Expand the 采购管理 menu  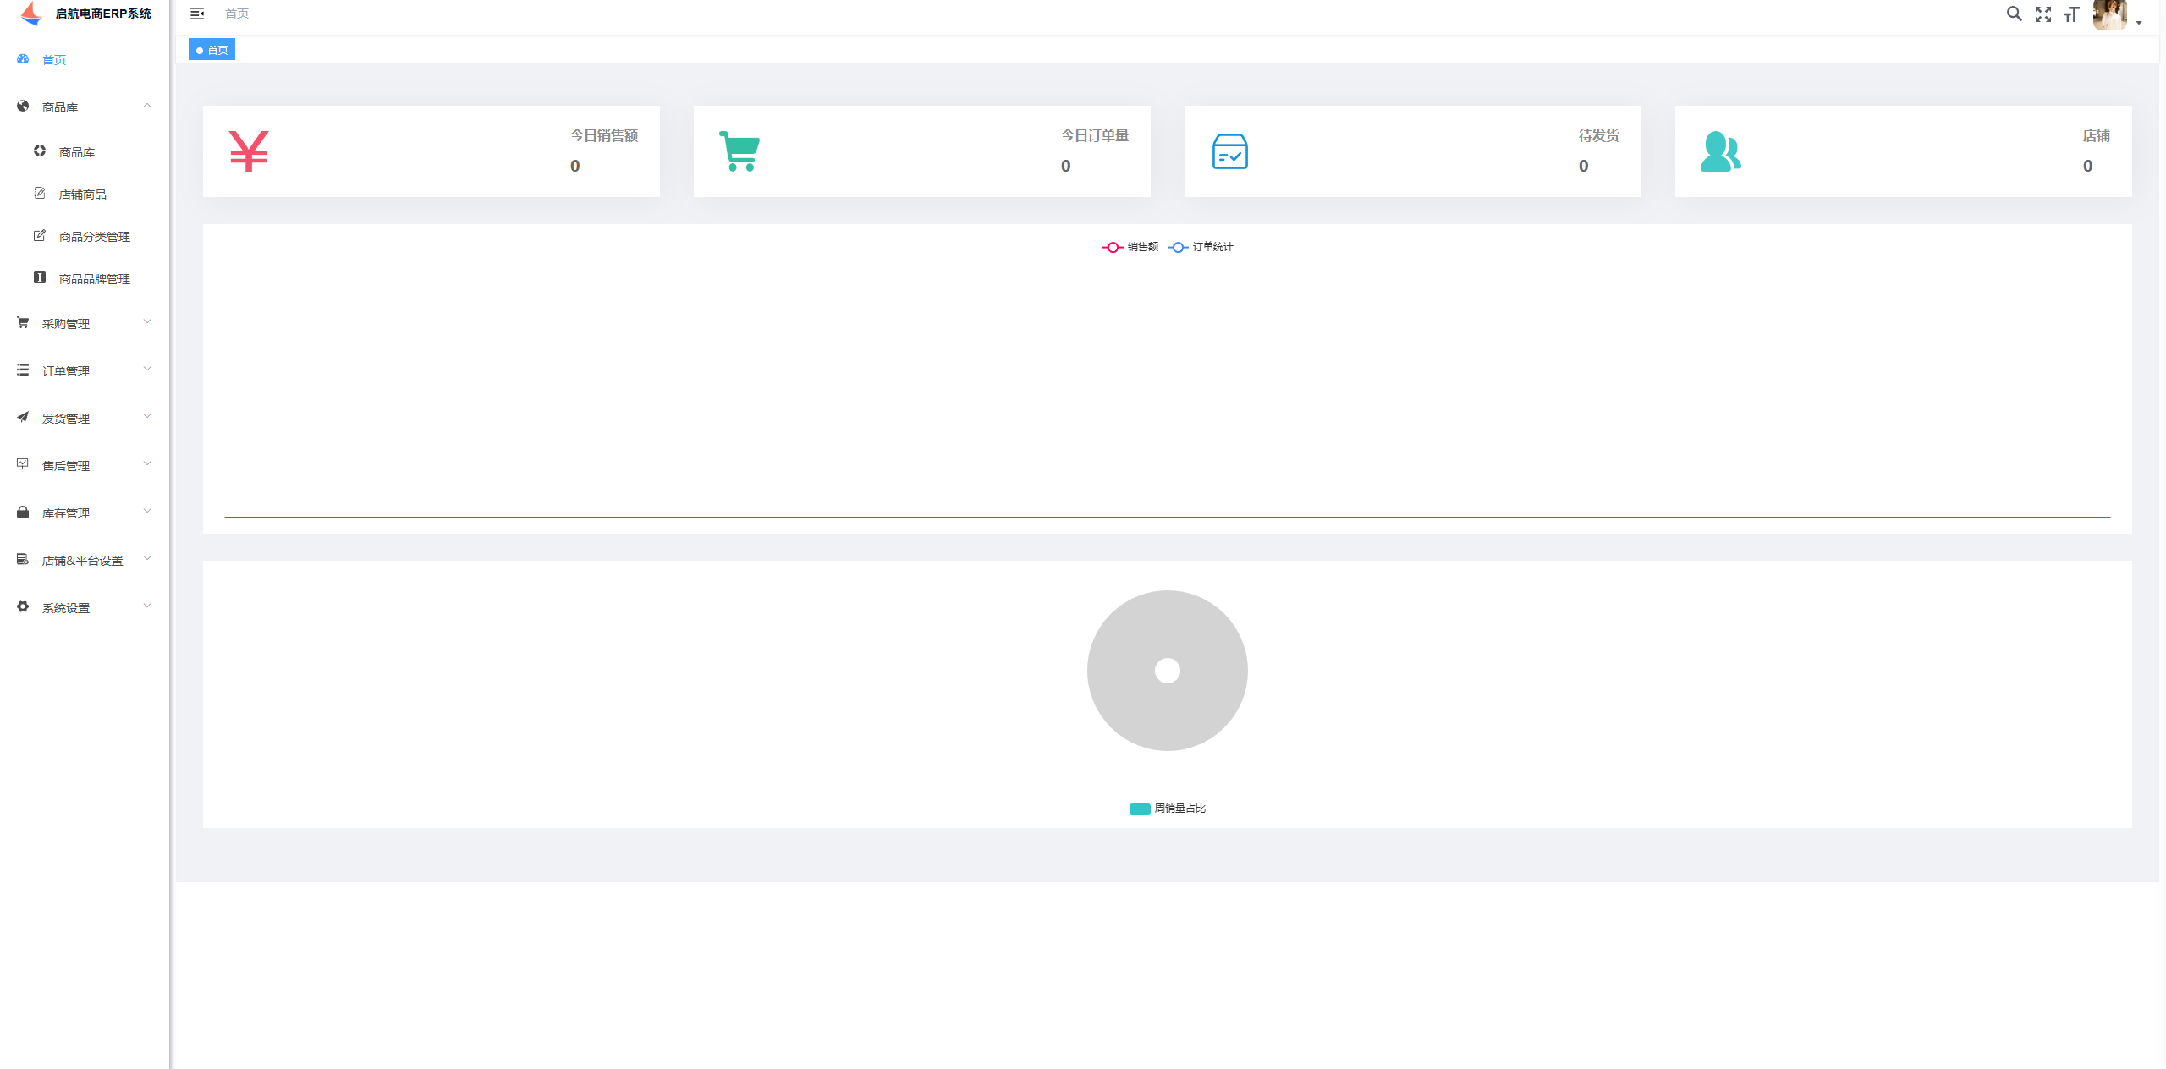[85, 324]
